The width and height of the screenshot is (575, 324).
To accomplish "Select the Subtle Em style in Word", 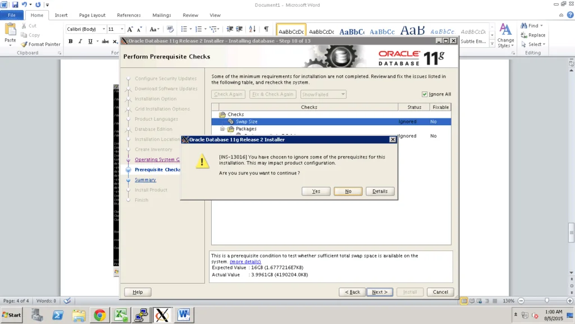I will click(473, 36).
